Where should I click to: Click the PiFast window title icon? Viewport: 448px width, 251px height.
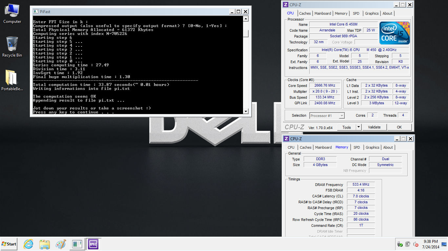[36, 11]
